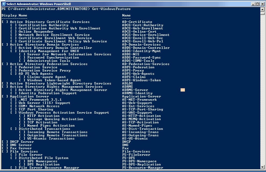266x172 pixels.
Task: Click the checkbox brackets beside Fax Server
Action: click(5, 148)
